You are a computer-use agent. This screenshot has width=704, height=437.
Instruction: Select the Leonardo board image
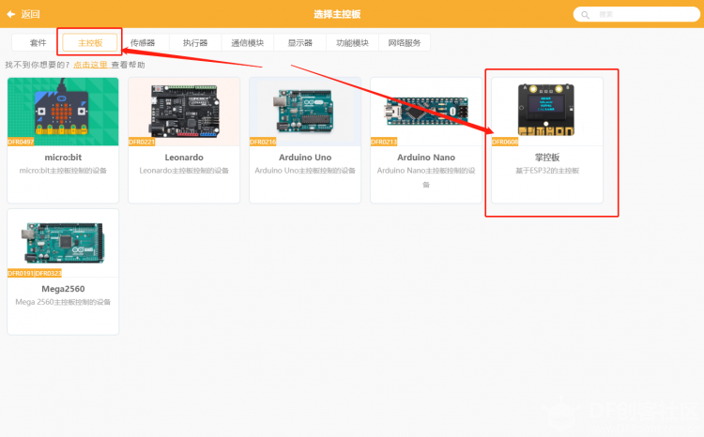(x=184, y=112)
